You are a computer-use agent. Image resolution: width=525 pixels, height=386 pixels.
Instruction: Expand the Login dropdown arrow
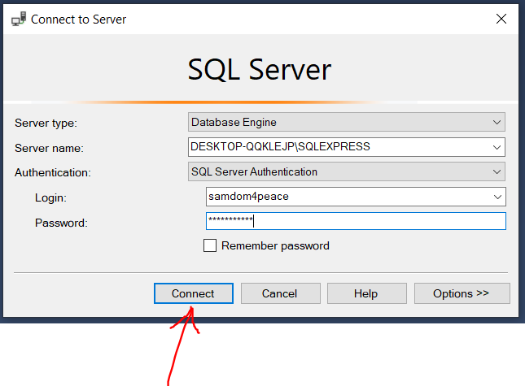497,197
